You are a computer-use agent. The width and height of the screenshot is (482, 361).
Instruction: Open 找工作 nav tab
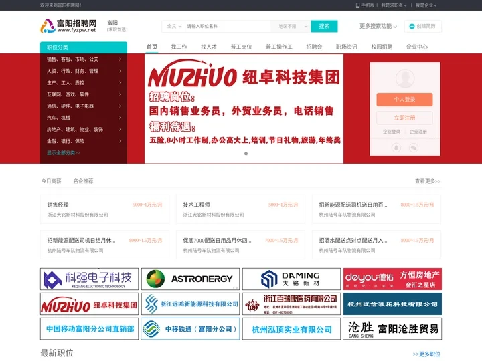click(179, 47)
